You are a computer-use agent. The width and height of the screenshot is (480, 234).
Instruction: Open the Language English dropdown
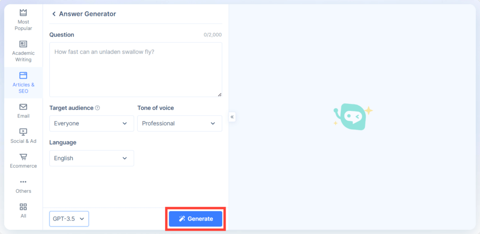pyautogui.click(x=91, y=158)
